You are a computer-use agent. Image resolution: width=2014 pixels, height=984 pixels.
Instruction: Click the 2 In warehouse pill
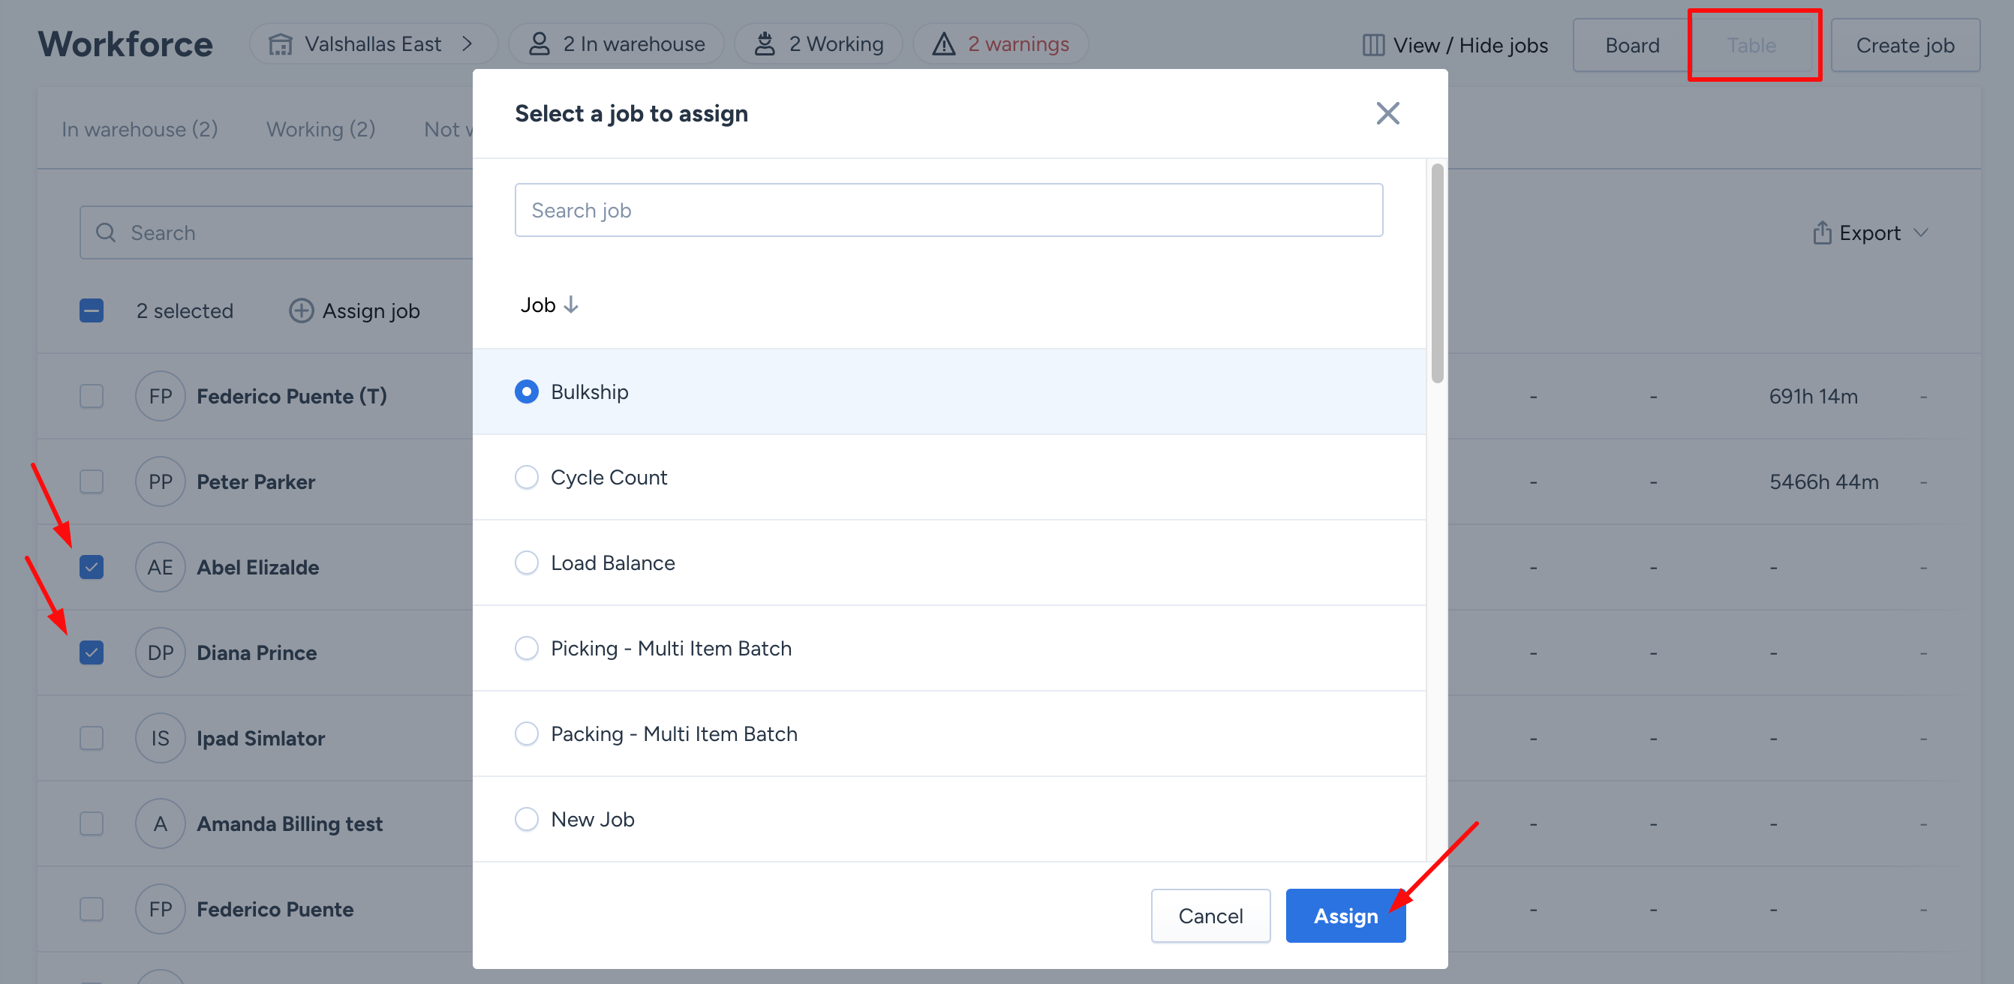pyautogui.click(x=617, y=44)
